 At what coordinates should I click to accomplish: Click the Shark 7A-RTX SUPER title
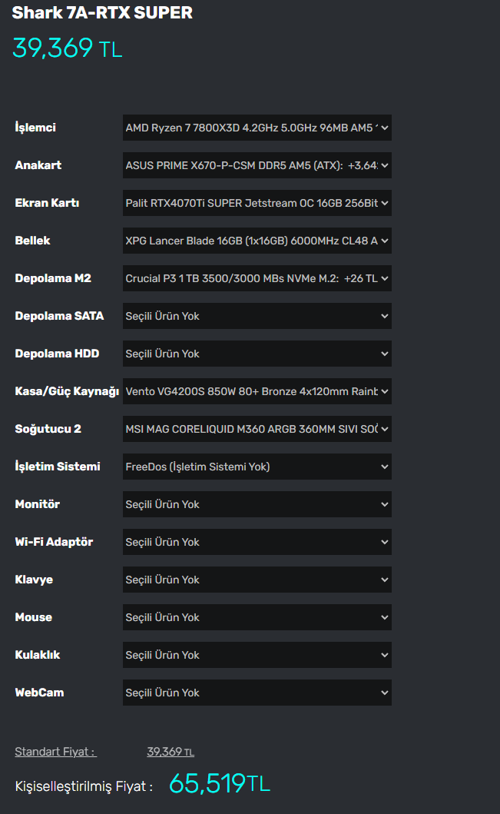[x=102, y=12]
